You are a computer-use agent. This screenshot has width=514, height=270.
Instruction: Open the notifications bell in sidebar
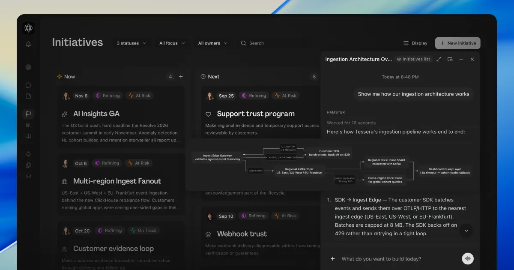(28, 44)
